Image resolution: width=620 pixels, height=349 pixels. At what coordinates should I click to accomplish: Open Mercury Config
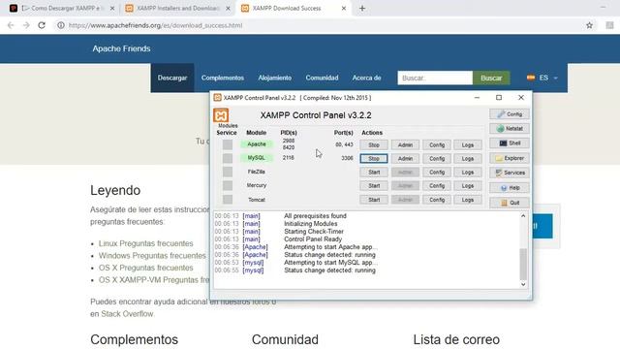click(x=437, y=186)
